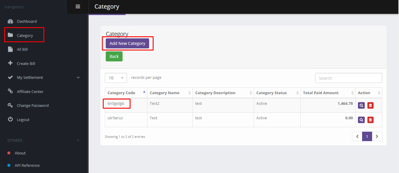Click the Add New Category button
Screen dimensions: 399x173
tap(127, 43)
